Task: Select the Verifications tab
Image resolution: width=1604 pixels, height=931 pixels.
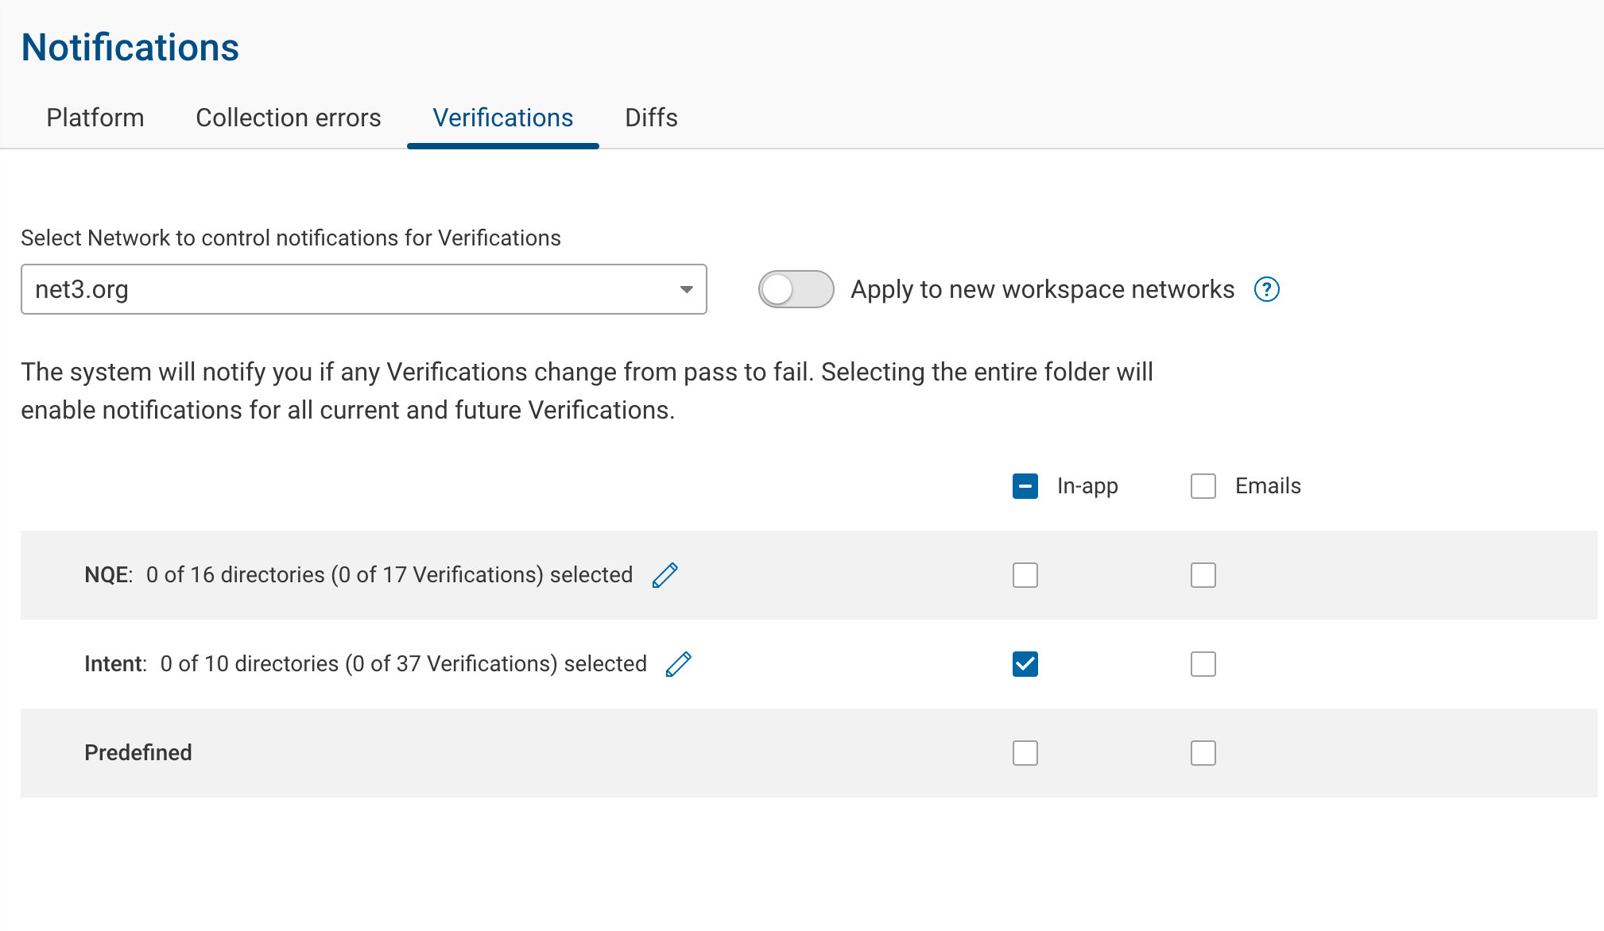Action: click(503, 118)
